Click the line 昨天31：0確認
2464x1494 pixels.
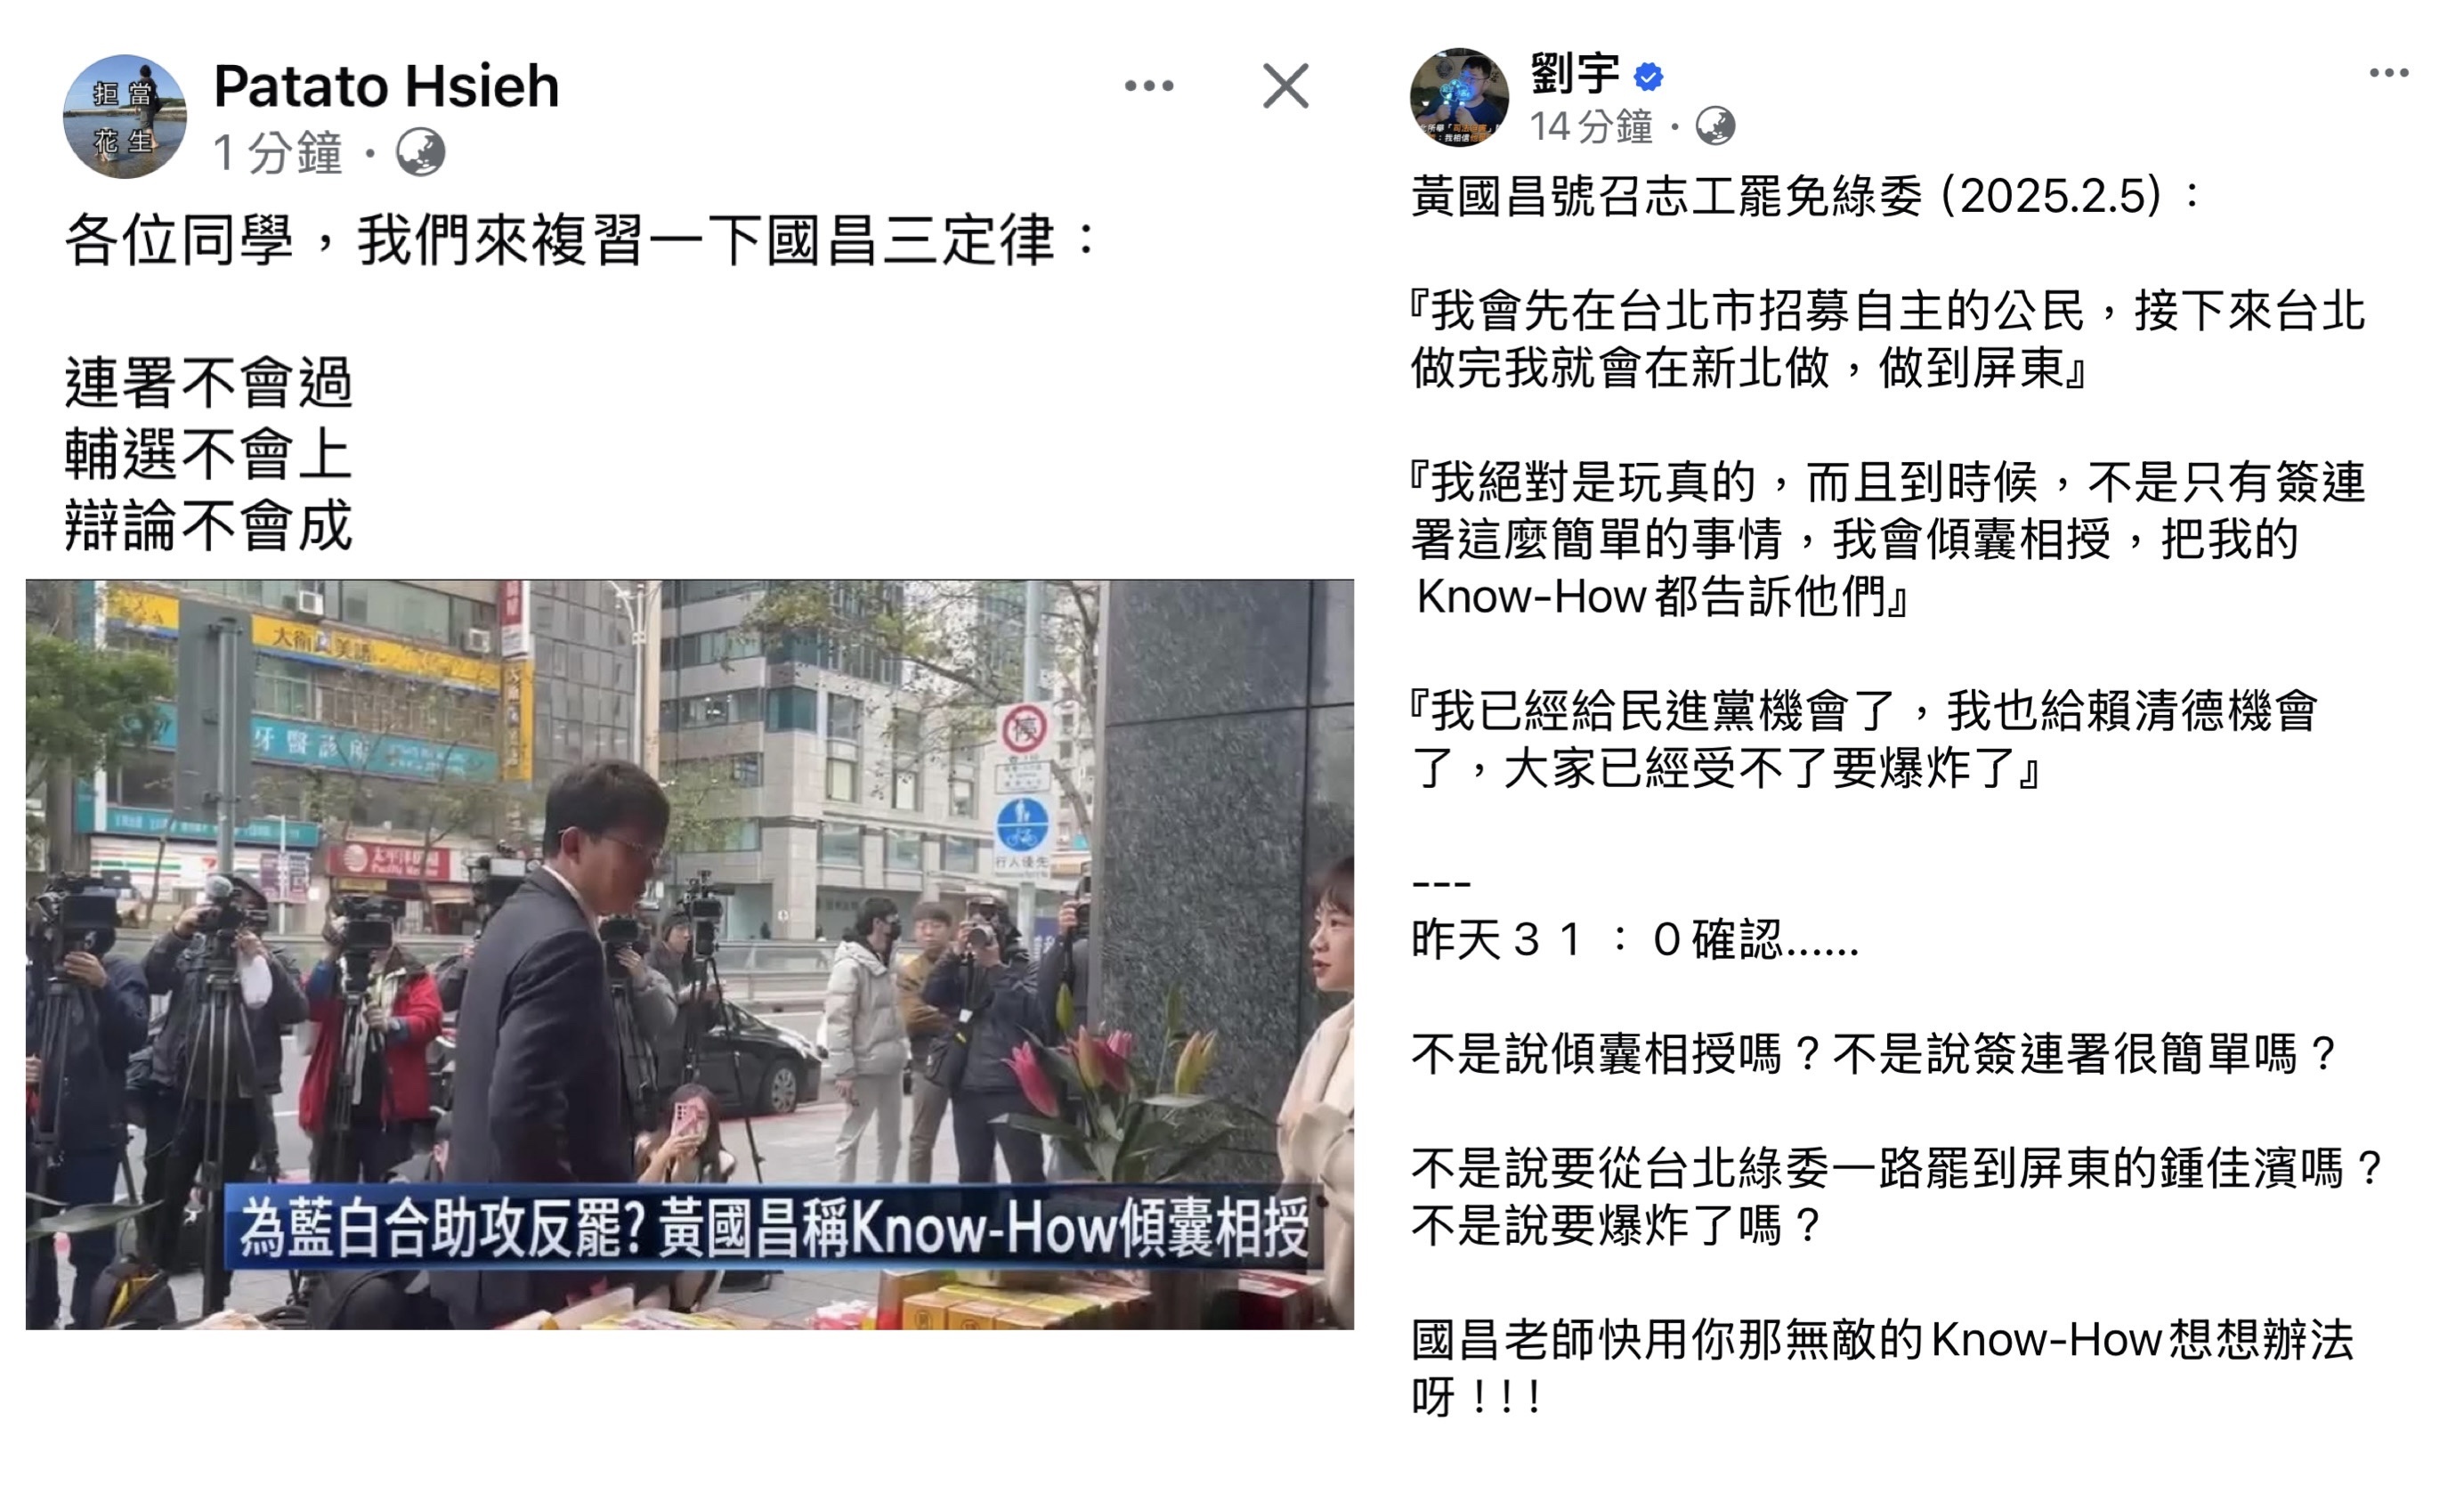click(x=1634, y=939)
